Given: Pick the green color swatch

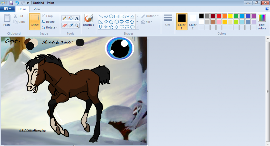Looking at the screenshot, I should tap(236, 16).
